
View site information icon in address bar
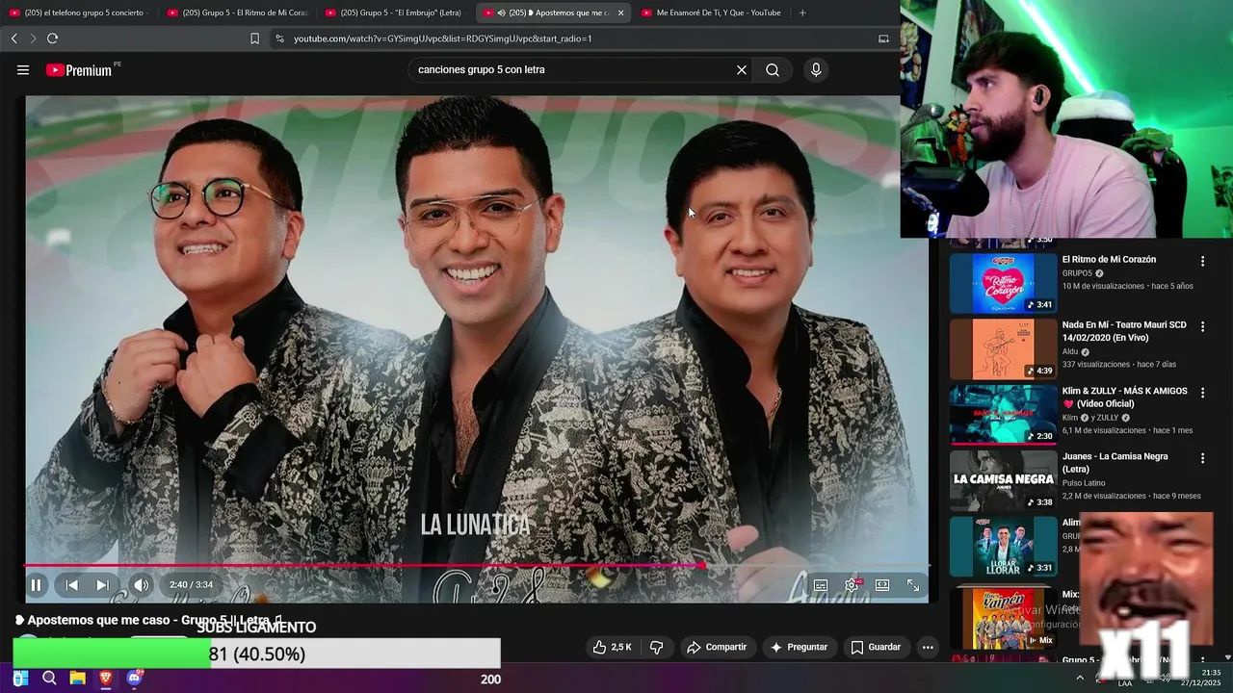coord(279,38)
